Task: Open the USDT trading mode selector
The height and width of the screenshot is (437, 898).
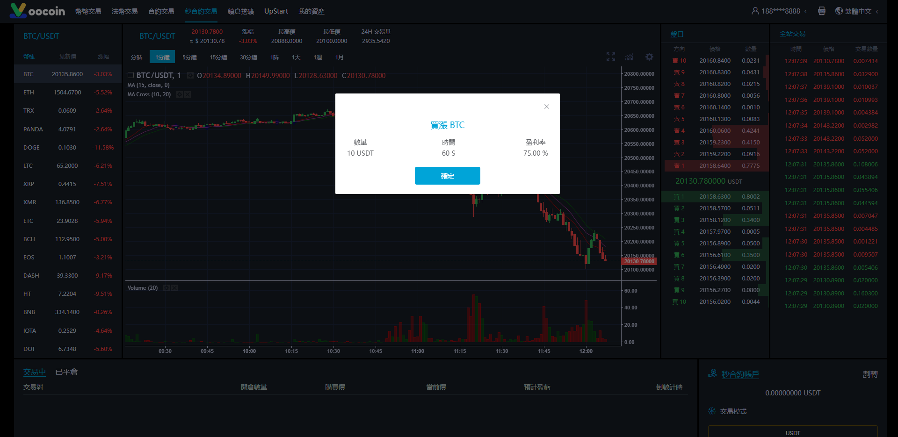Action: click(x=792, y=432)
